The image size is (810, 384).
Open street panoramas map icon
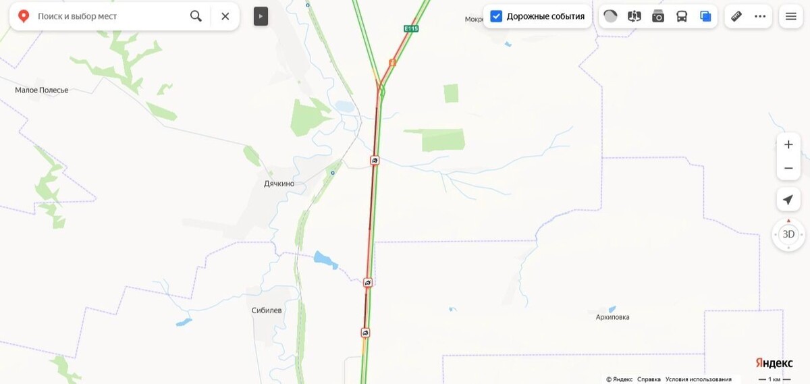click(634, 16)
